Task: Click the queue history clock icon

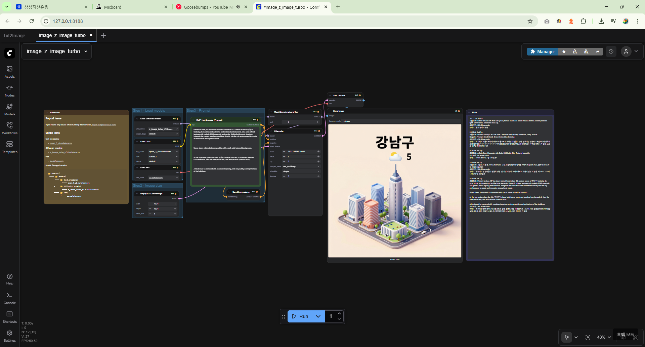Action: (x=611, y=51)
